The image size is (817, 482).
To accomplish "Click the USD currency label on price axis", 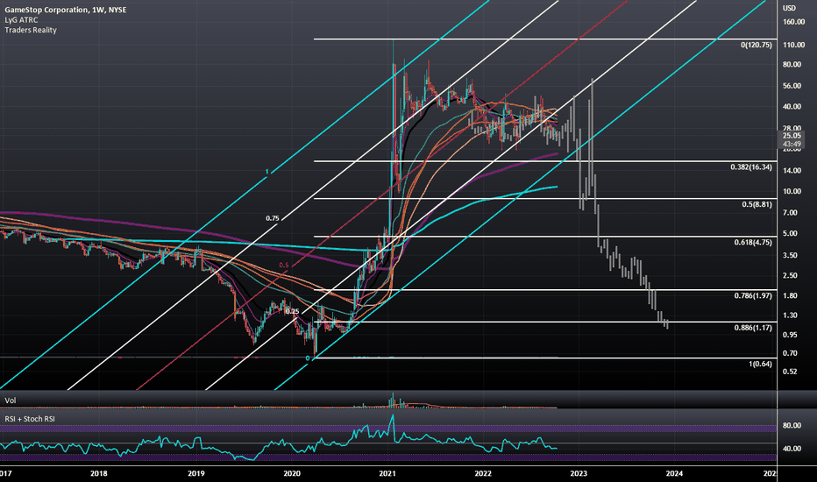I will 789,8.
